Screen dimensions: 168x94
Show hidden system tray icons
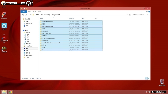click(x=144, y=92)
